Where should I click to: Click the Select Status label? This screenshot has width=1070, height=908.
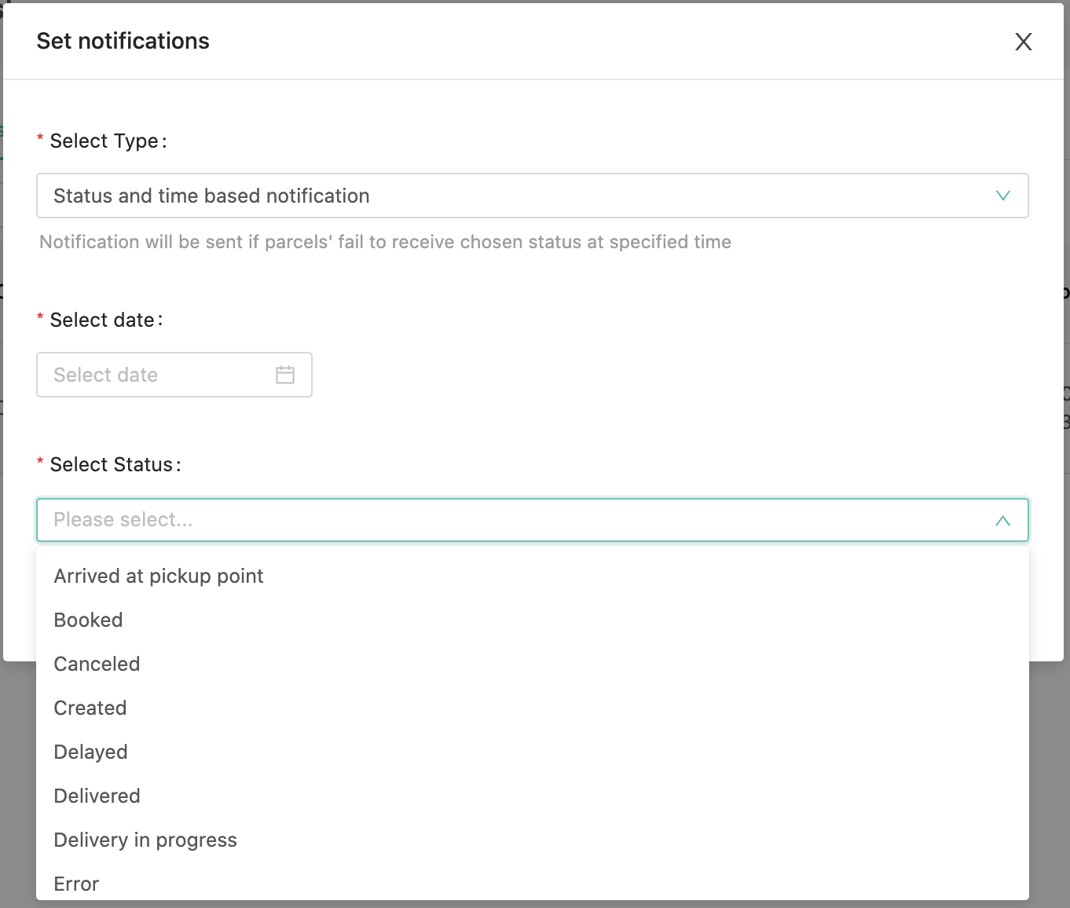115,465
